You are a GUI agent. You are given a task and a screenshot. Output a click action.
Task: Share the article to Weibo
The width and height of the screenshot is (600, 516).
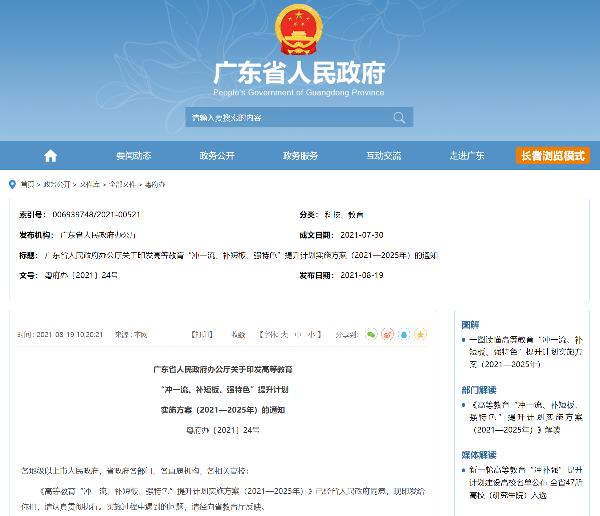(387, 334)
